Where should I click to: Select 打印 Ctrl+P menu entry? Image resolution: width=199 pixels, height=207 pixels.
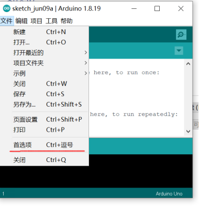tap(45, 130)
